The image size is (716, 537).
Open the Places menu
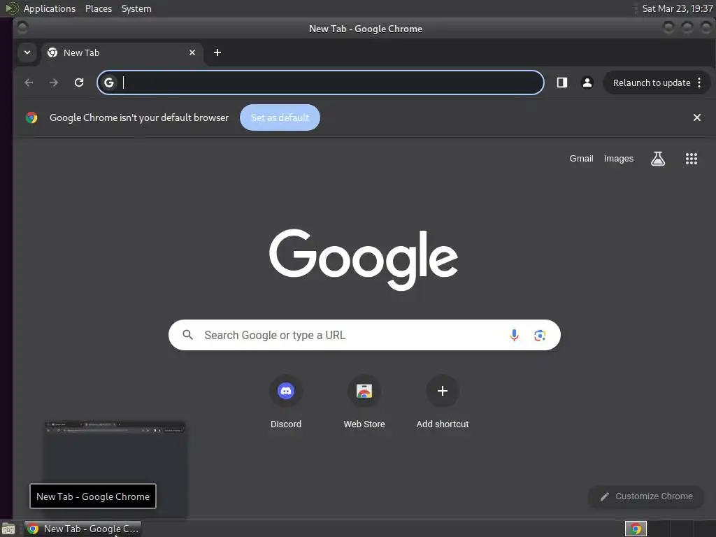click(x=98, y=8)
